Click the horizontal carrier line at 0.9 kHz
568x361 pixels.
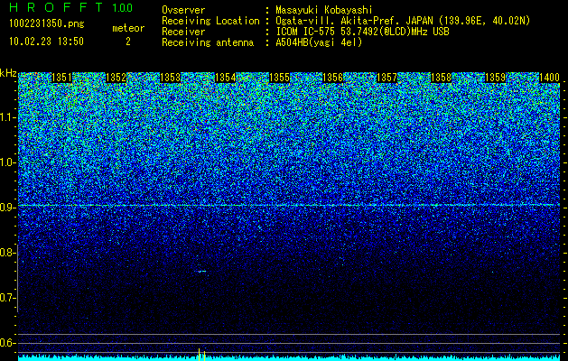click(x=289, y=205)
